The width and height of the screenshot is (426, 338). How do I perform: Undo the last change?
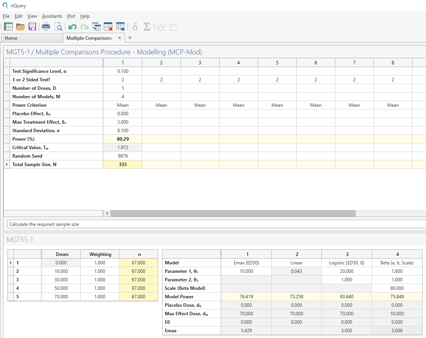(x=72, y=26)
